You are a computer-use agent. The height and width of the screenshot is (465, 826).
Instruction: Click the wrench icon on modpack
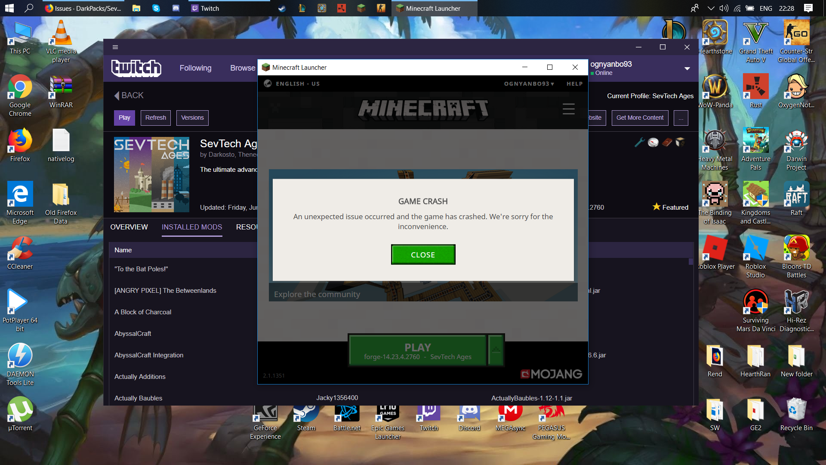click(639, 142)
